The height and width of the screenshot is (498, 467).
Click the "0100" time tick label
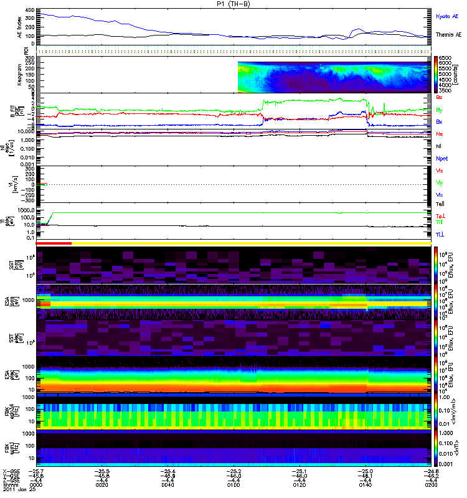click(x=233, y=485)
